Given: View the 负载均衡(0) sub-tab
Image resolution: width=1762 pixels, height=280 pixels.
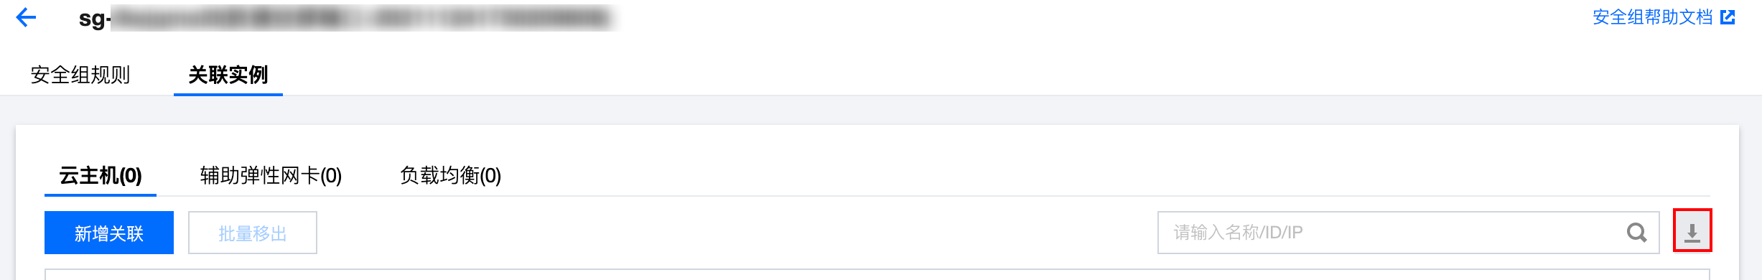Looking at the screenshot, I should coord(450,175).
